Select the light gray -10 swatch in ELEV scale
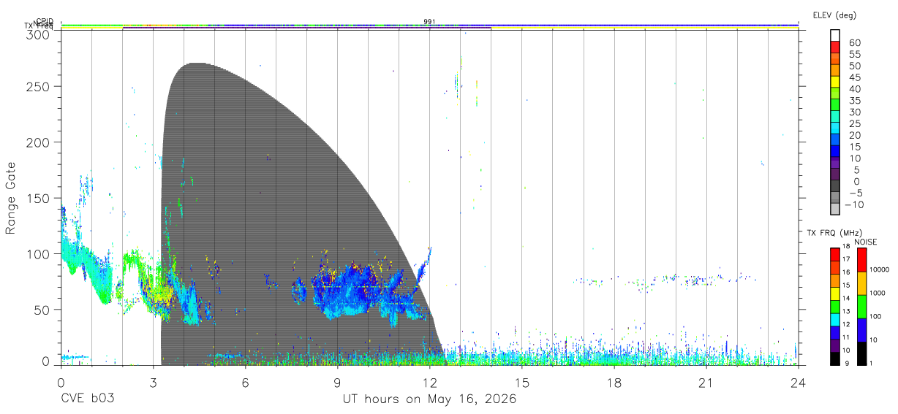 (x=835, y=209)
